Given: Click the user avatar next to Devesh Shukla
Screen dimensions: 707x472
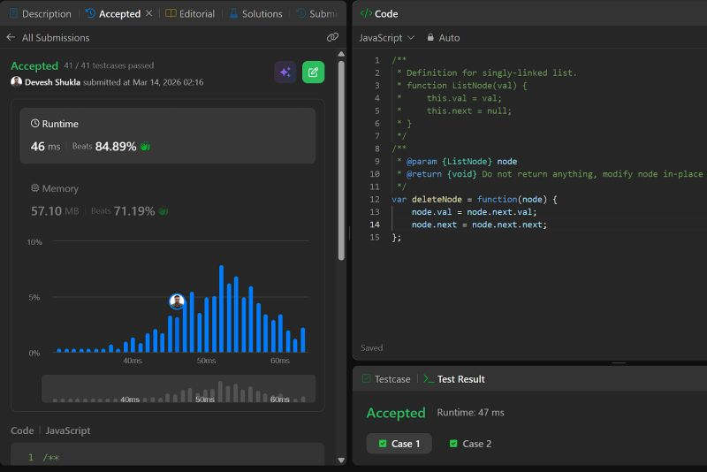Looking at the screenshot, I should (x=16, y=81).
